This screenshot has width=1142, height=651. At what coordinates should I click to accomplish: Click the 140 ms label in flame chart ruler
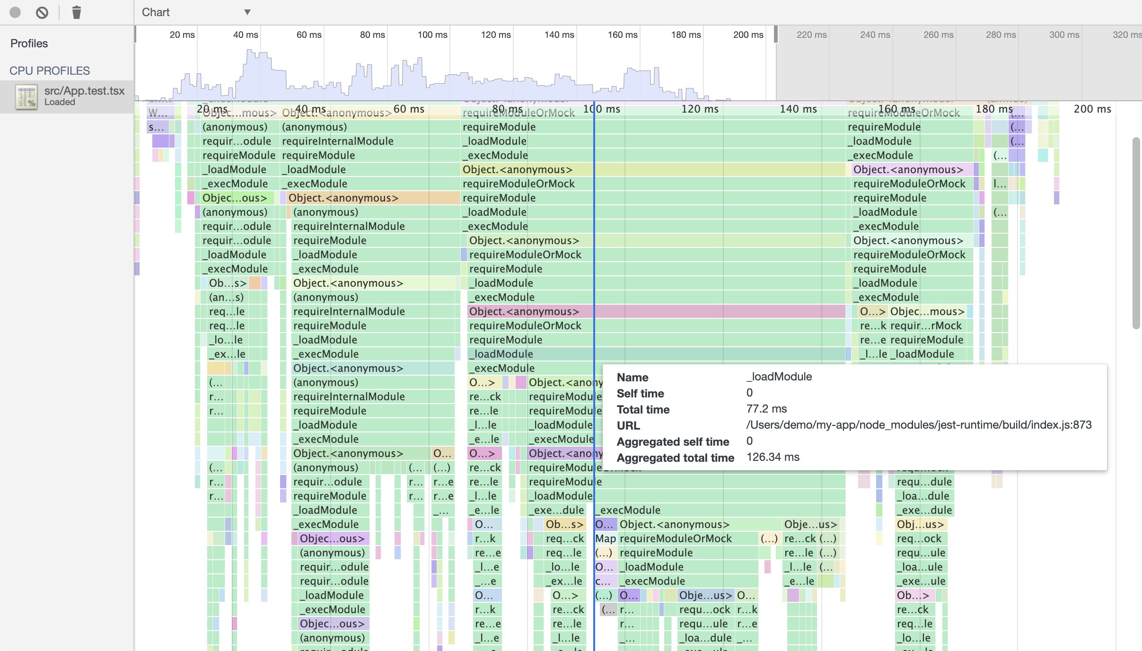(x=798, y=109)
